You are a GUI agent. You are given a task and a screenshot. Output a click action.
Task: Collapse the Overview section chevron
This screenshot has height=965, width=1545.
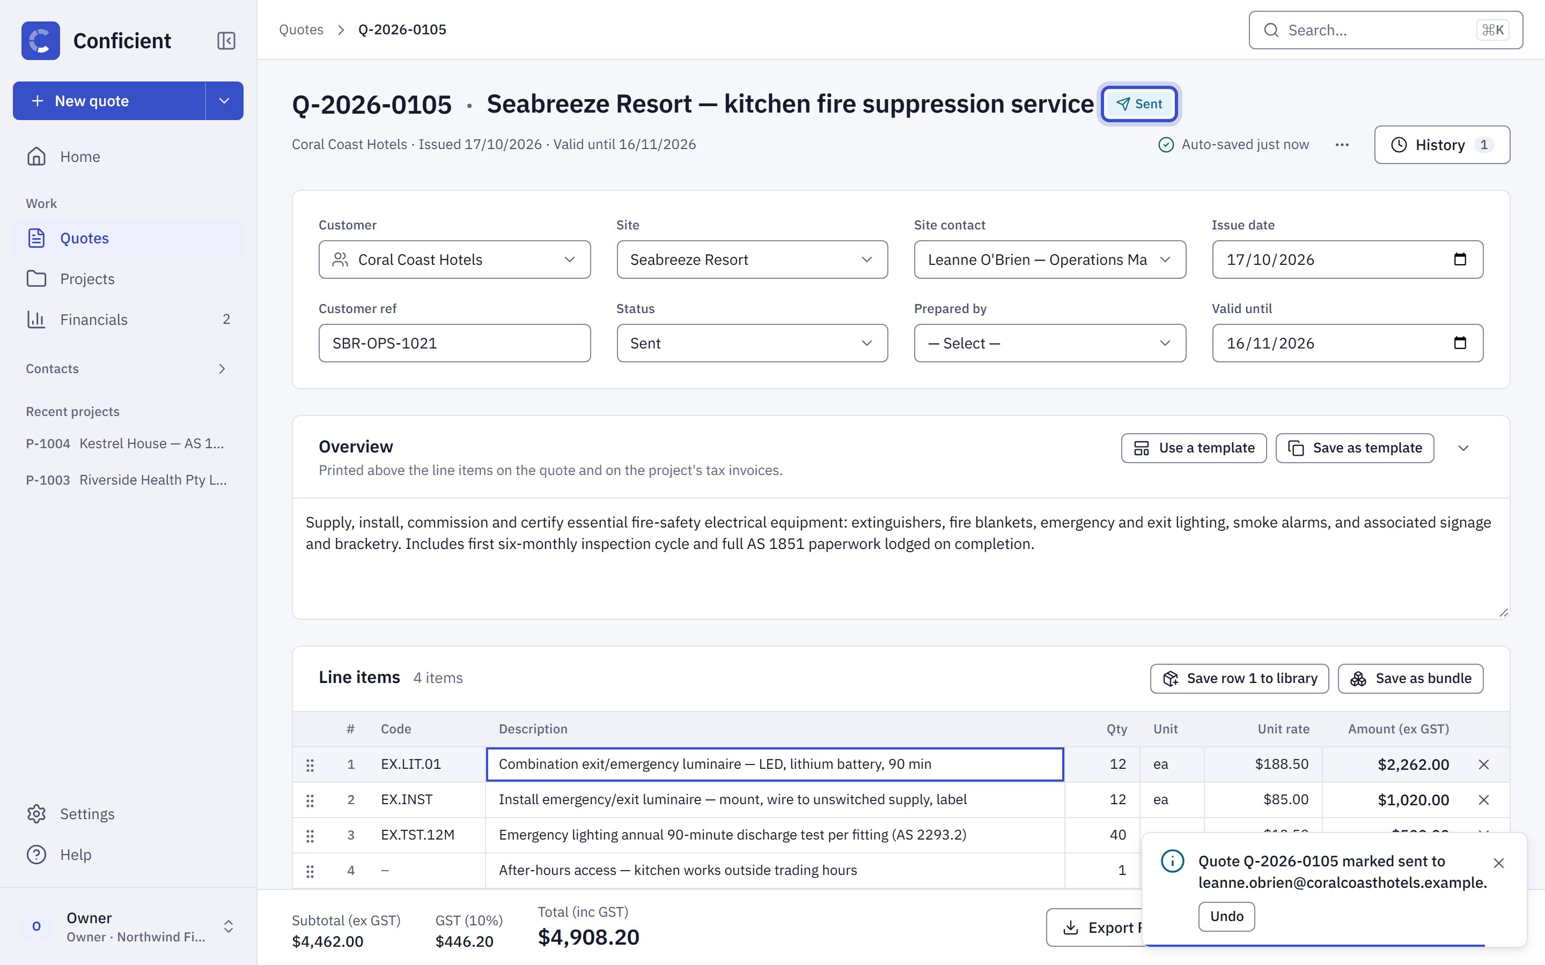coord(1463,448)
